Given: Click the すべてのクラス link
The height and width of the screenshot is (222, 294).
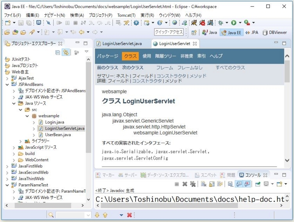Looking at the screenshot, I should [230, 68].
